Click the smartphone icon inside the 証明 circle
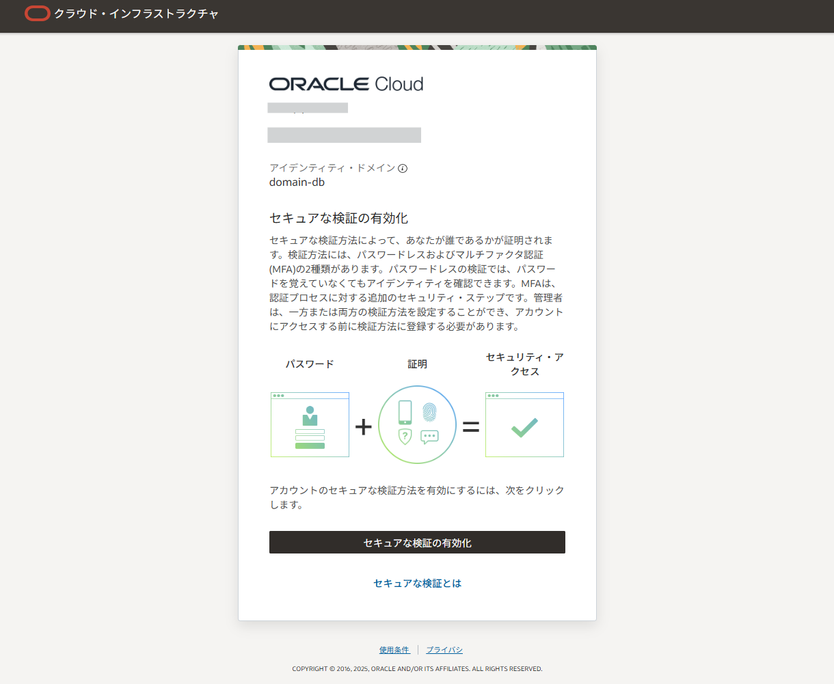Image resolution: width=834 pixels, height=684 pixels. pyautogui.click(x=405, y=411)
